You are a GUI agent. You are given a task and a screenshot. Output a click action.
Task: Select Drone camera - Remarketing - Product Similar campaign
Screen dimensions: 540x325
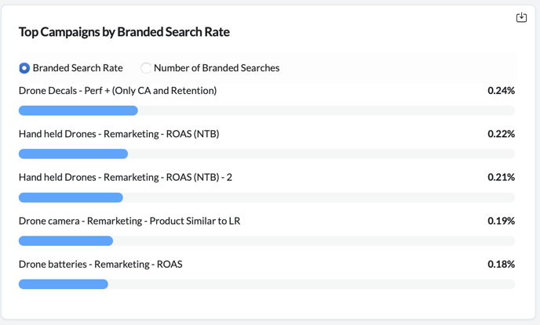[x=130, y=221]
